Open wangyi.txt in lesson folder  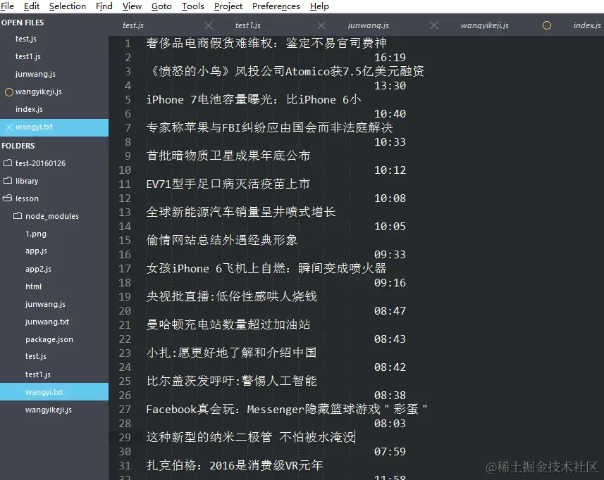44,392
